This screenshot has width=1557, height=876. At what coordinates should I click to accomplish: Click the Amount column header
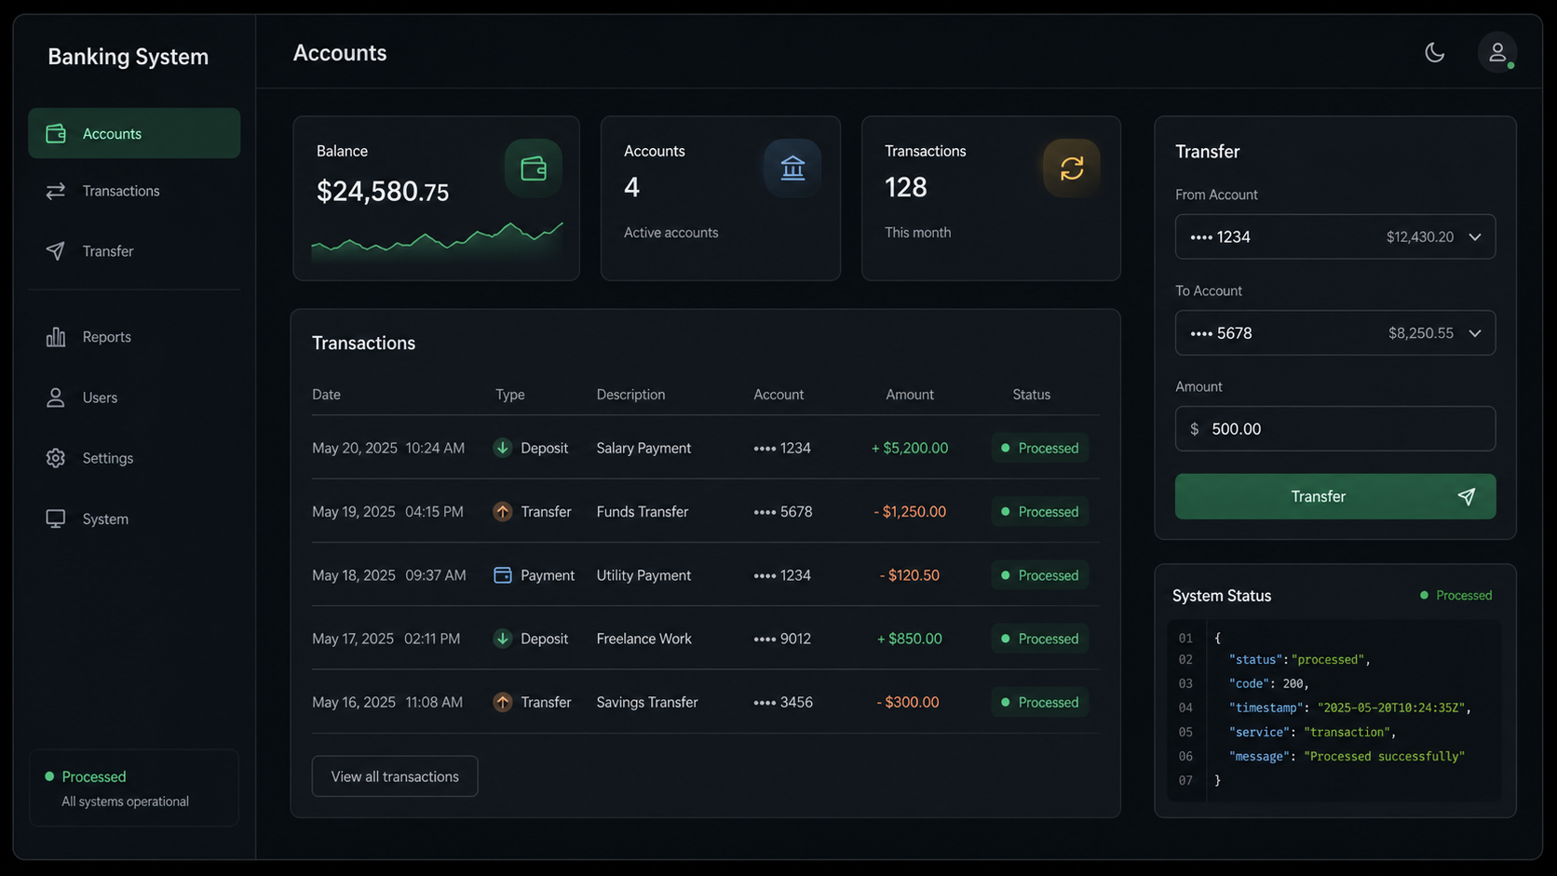(x=910, y=395)
